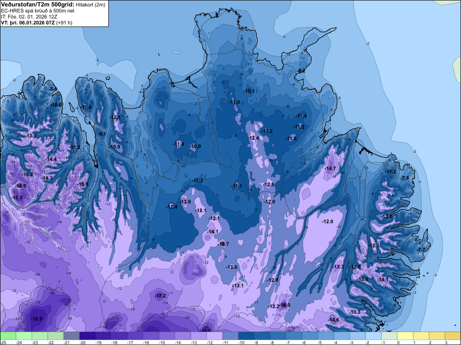Click the "(+91 h)" forecast offset text

64,23
